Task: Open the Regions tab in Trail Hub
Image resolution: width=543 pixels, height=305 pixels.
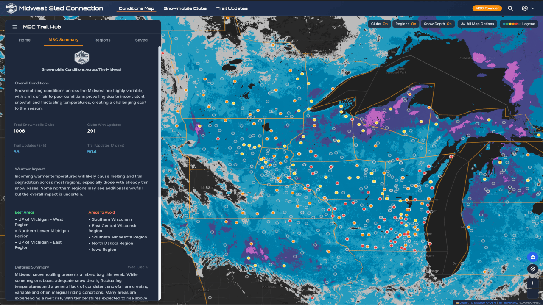Action: [x=102, y=40]
